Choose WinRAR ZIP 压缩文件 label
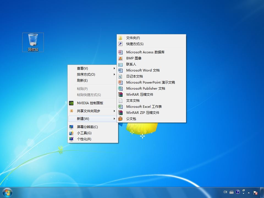 [x=143, y=113]
